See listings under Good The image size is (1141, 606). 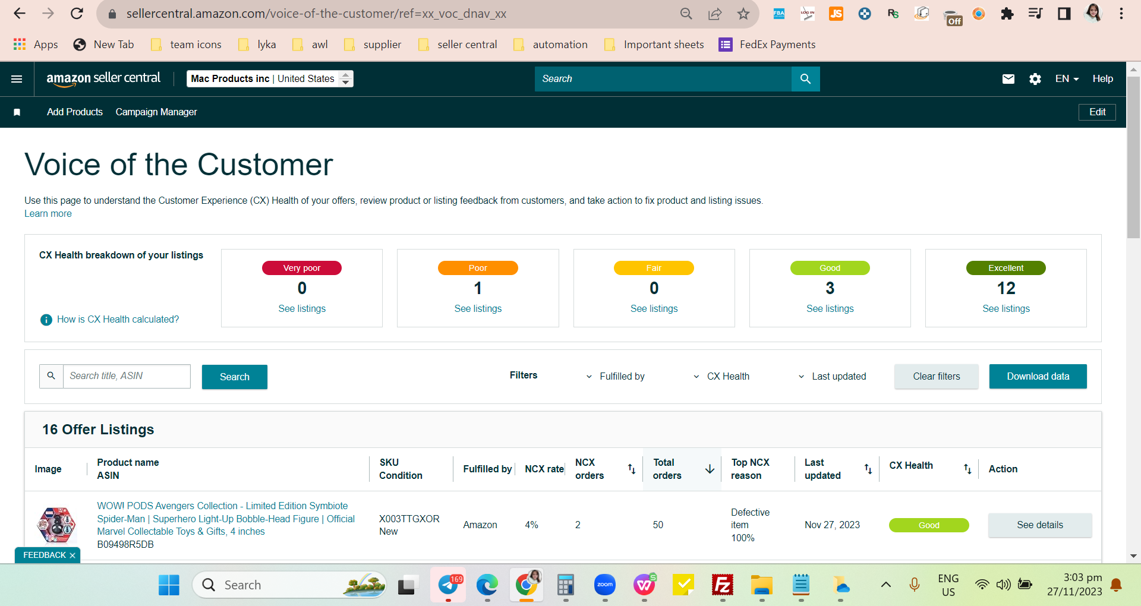click(830, 309)
